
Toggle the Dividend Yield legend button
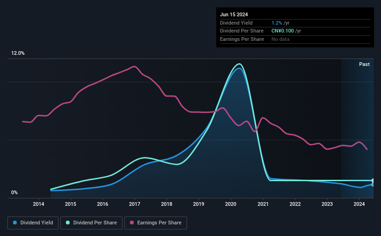[x=33, y=223]
